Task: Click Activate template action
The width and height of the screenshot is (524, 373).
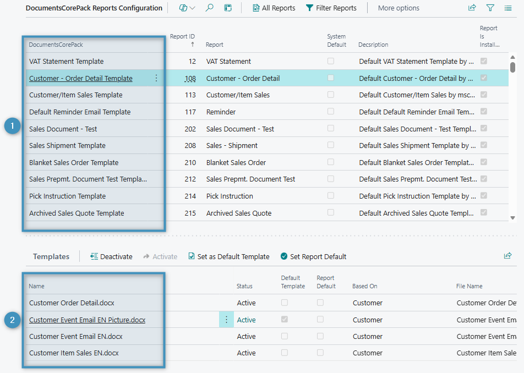Action: (160, 256)
